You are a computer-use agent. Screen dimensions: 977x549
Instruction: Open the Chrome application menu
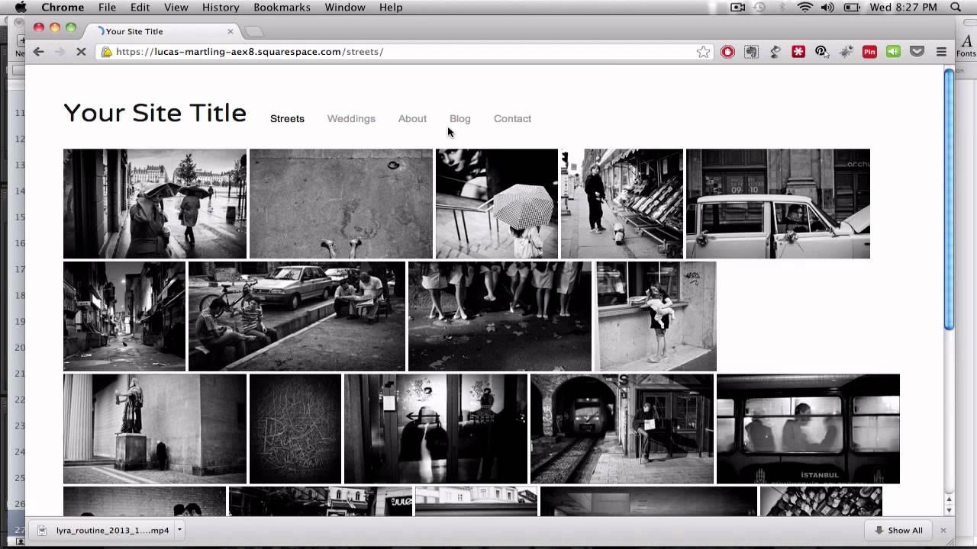pos(63,8)
